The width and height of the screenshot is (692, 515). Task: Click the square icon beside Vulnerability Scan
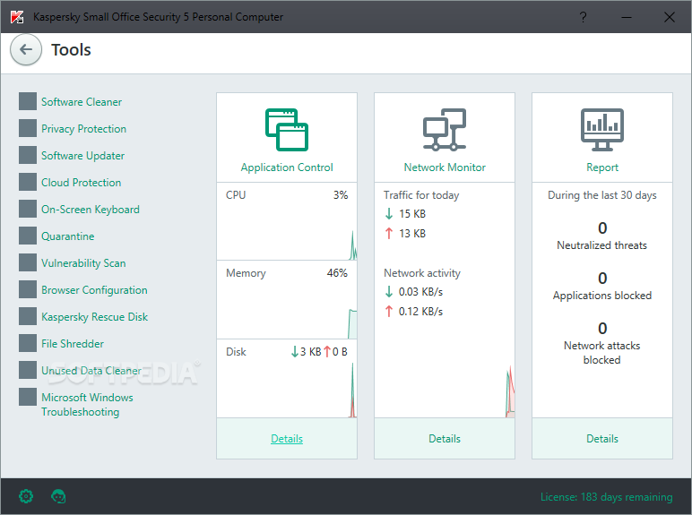click(x=28, y=262)
